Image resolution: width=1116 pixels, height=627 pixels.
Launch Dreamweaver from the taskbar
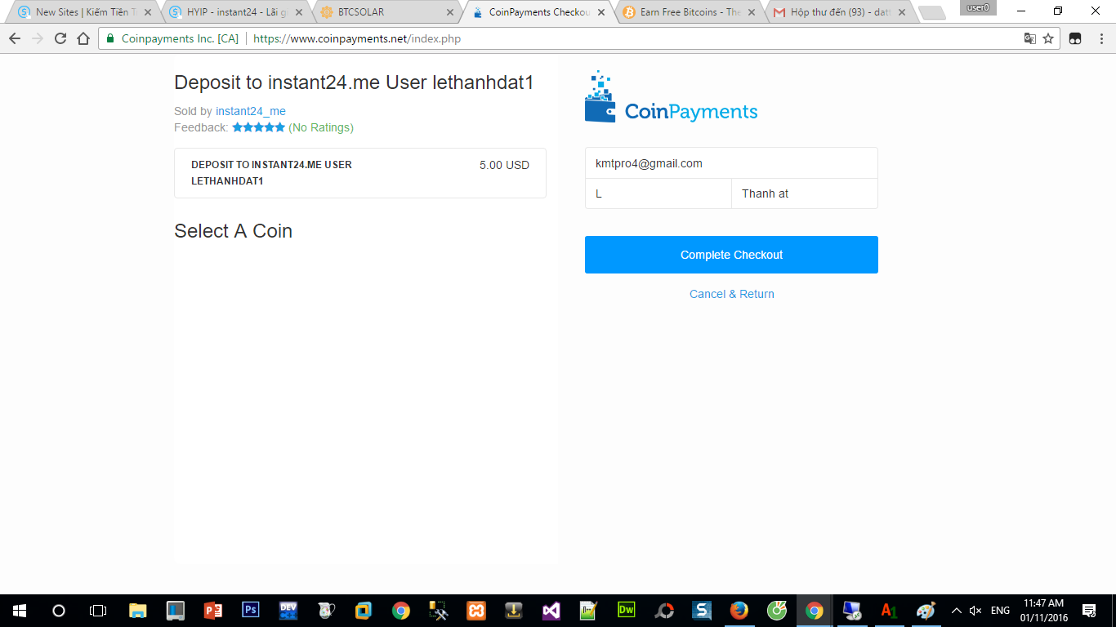pyautogui.click(x=627, y=611)
